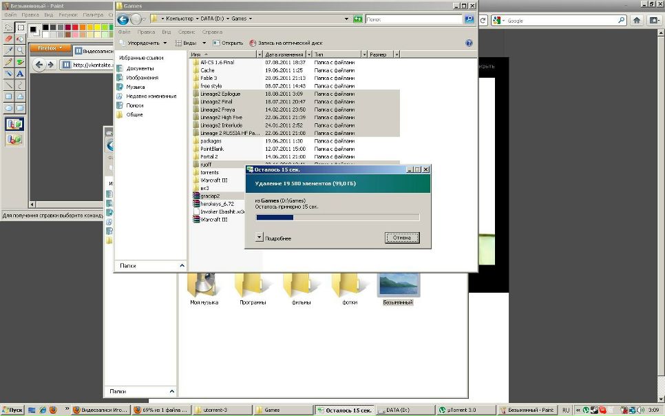Click the Explorer search field
The image size is (665, 416).
click(x=413, y=19)
